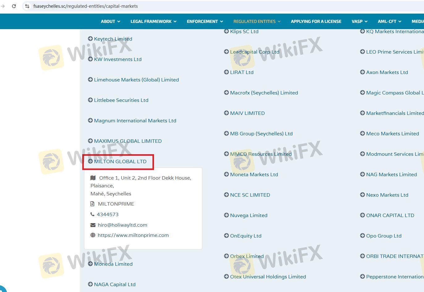
Task: Reload the page with the browser refresh icon
Action: pos(14,6)
